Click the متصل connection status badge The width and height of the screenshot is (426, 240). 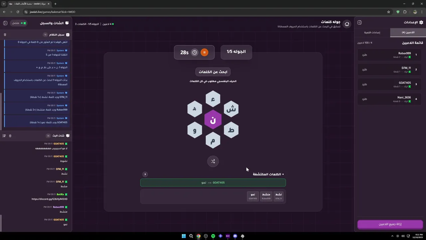point(18,23)
